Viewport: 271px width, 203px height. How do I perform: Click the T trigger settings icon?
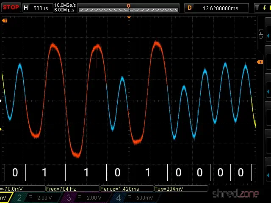tap(257, 8)
